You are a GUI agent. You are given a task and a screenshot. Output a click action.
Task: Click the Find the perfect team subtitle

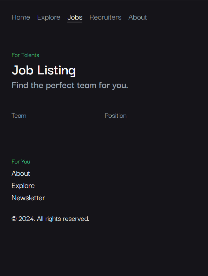coord(70,85)
